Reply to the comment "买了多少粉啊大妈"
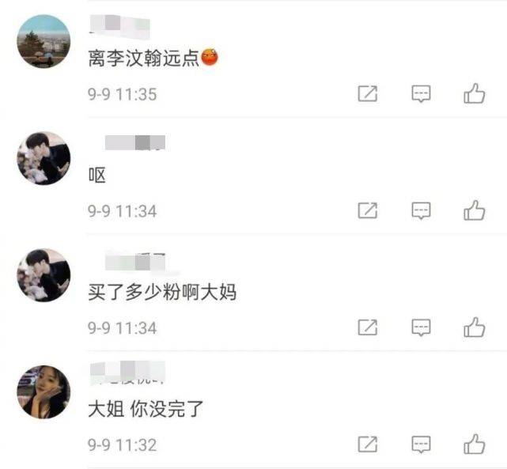 (421, 327)
